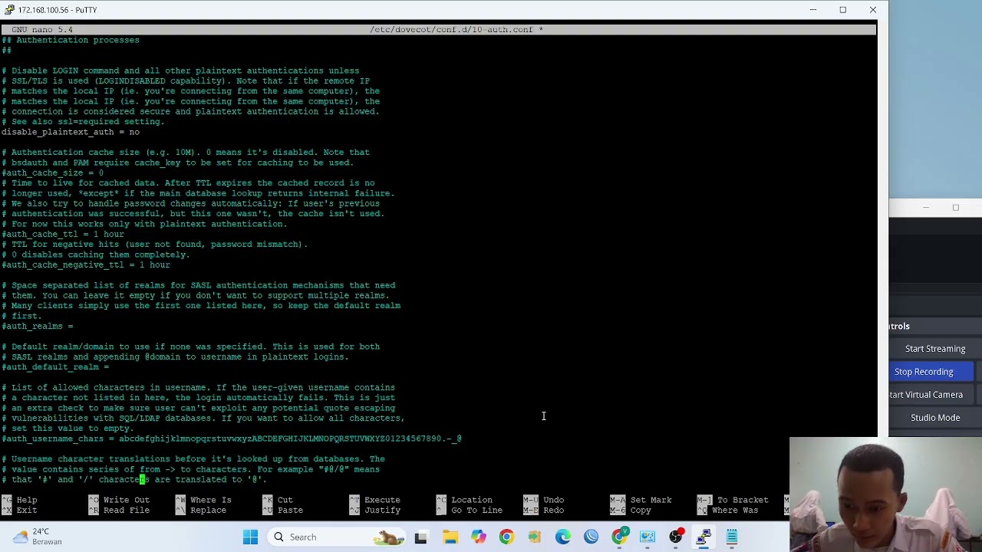
Task: Click the 'GNU nano 5.4' version label
Action: click(42, 29)
